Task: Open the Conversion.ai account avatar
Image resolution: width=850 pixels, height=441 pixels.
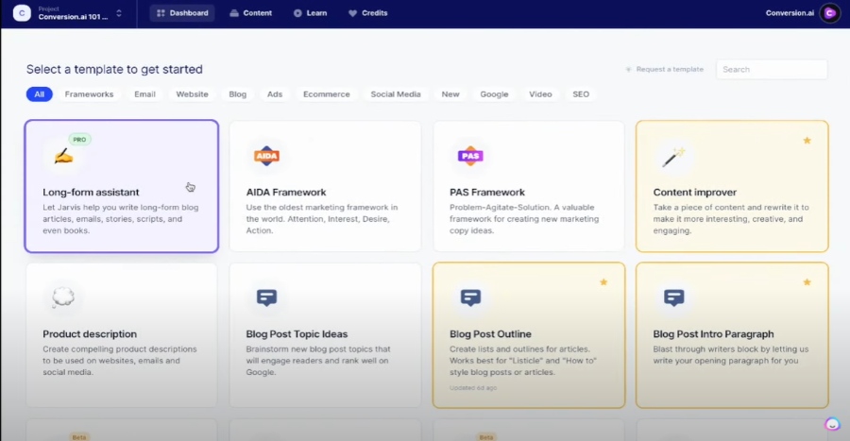Action: [x=829, y=13]
